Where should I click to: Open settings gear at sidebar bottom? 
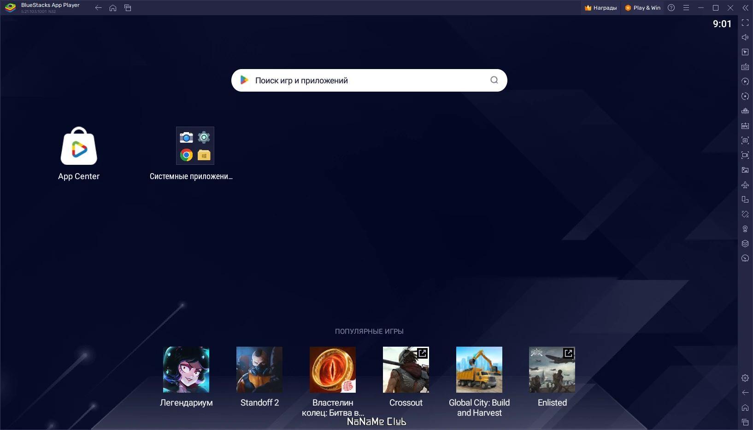pyautogui.click(x=745, y=378)
